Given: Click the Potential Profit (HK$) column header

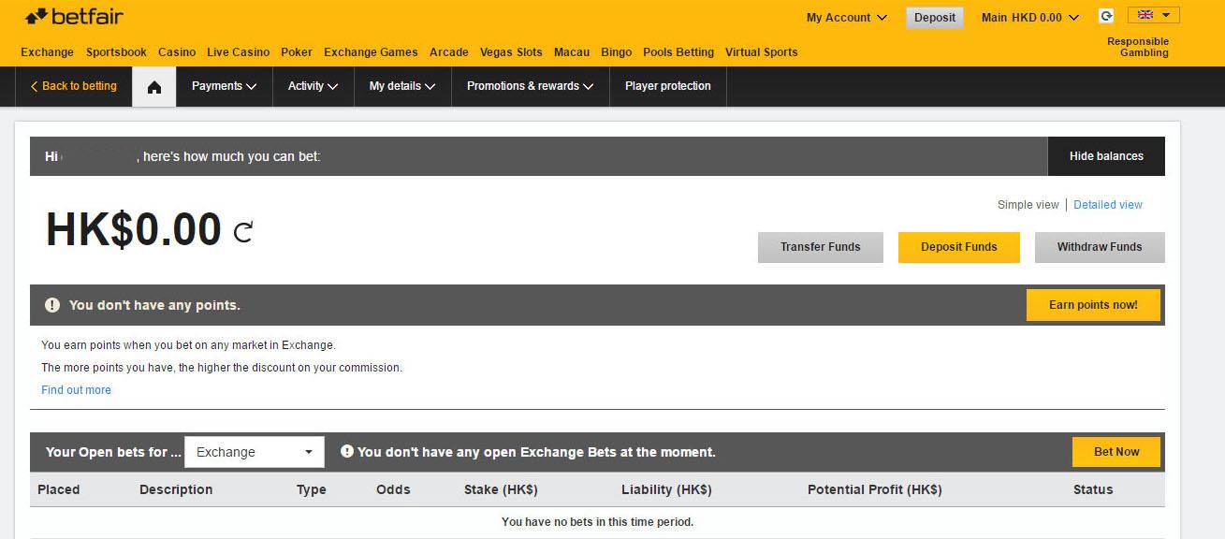Looking at the screenshot, I should pos(875,489).
